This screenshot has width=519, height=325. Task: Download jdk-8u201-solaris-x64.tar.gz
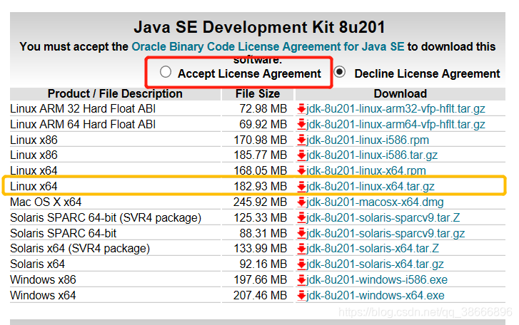pyautogui.click(x=375, y=264)
